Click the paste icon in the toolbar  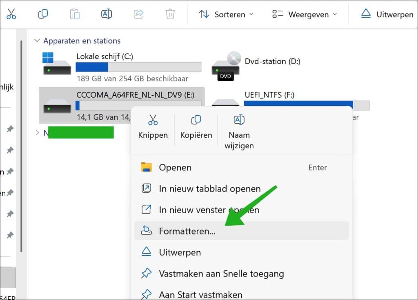75,14
